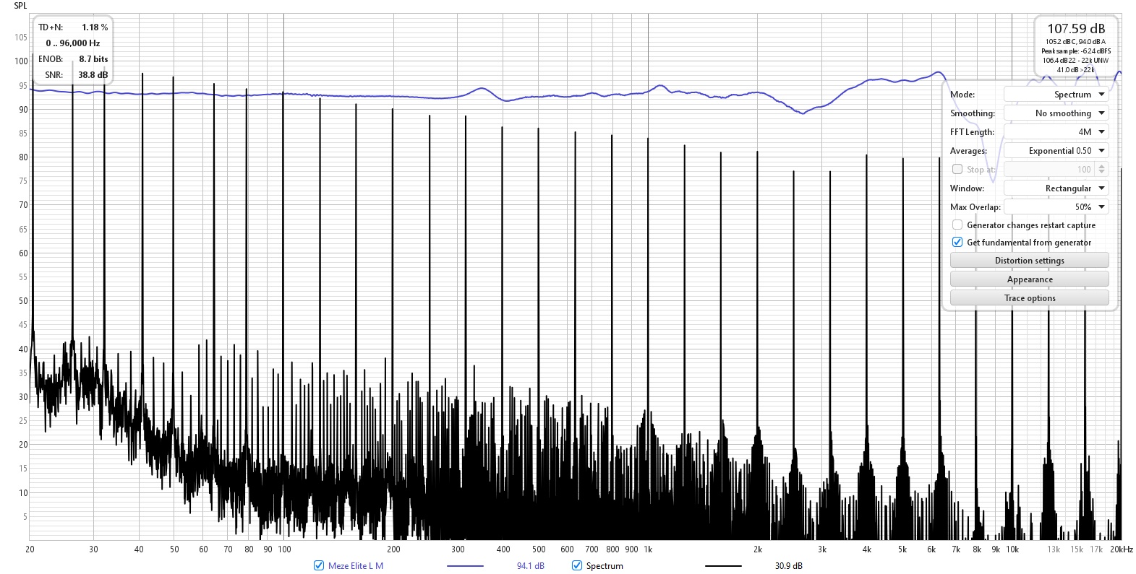This screenshot has height=574, width=1136.
Task: Click the 1k frequency axis label
Action: pos(648,549)
